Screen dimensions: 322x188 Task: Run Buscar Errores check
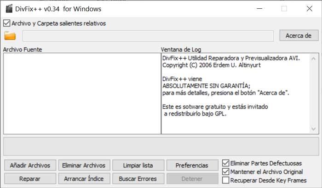138,178
